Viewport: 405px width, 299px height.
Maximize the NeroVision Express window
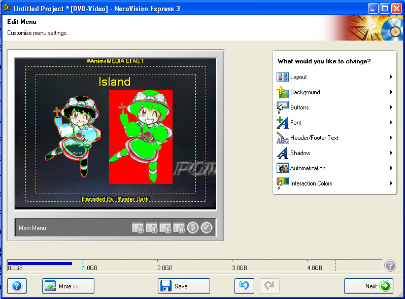385,9
